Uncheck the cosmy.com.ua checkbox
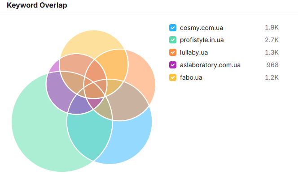The height and width of the screenshot is (187, 298). click(173, 28)
